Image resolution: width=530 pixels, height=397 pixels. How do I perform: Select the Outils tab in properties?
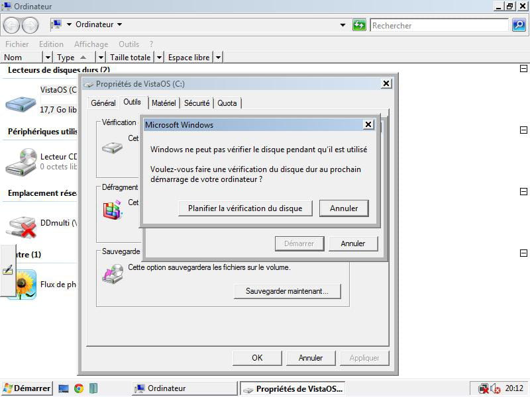[x=132, y=102]
